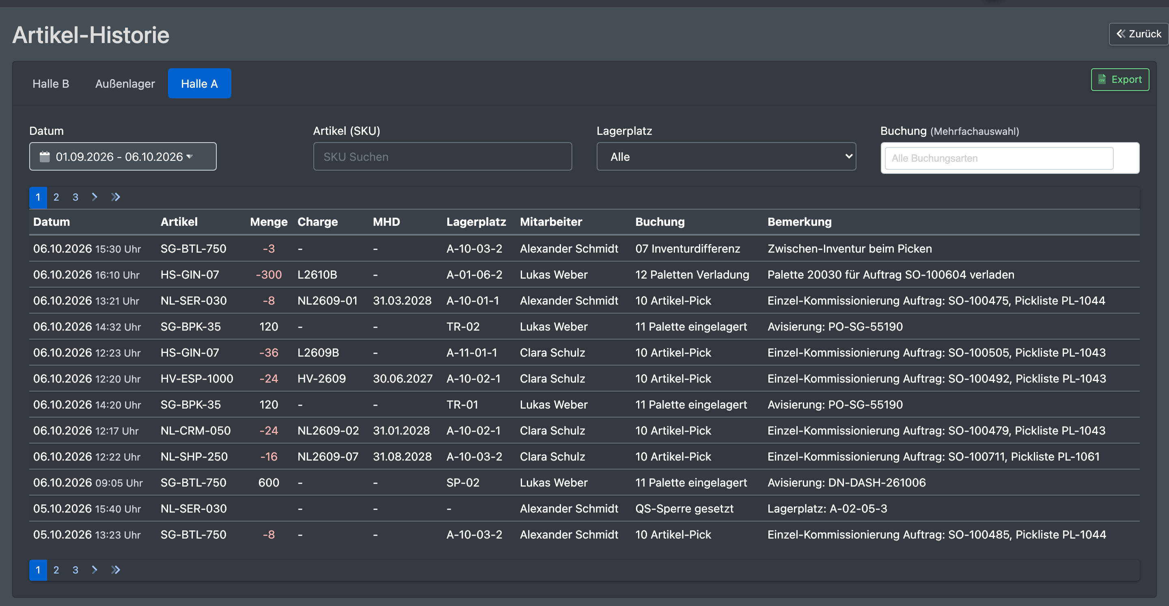Click the Lagerplatz TR-02 cell

pyautogui.click(x=463, y=327)
